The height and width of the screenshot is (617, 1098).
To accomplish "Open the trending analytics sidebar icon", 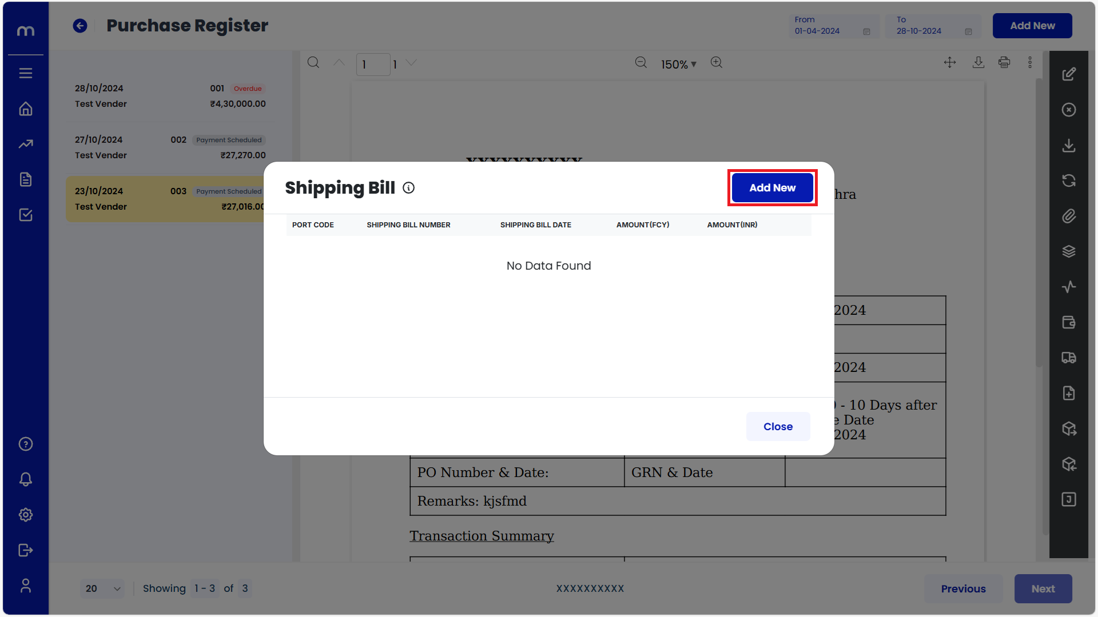I will (26, 144).
